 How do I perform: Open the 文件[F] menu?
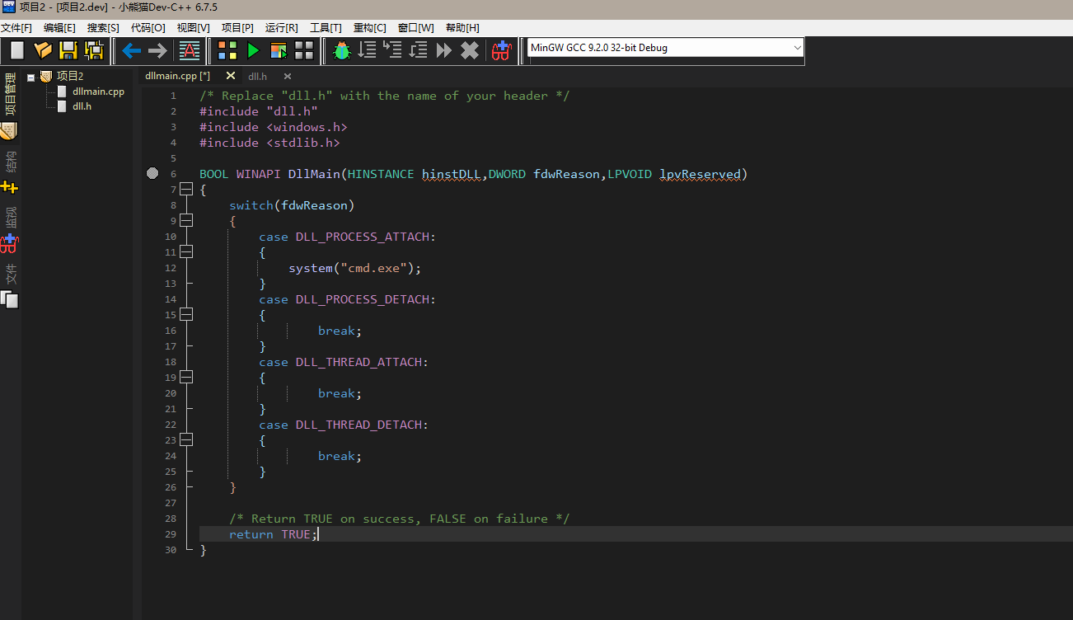tap(16, 28)
